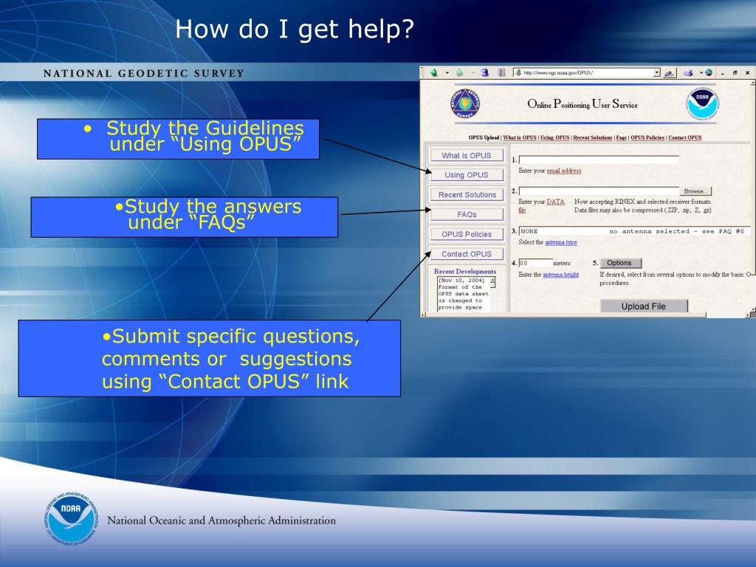The height and width of the screenshot is (567, 756).
Task: Click top 'OPUS Policies' text link
Action: tap(647, 137)
